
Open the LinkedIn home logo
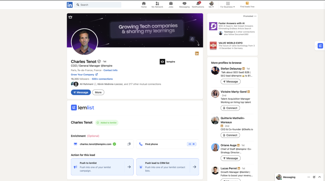70,4
